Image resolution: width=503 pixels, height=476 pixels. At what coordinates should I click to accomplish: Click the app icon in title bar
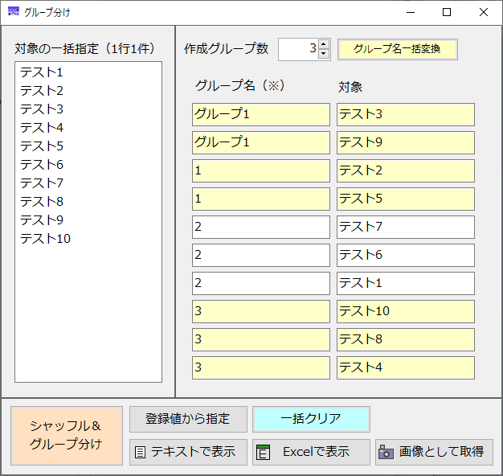tap(13, 12)
